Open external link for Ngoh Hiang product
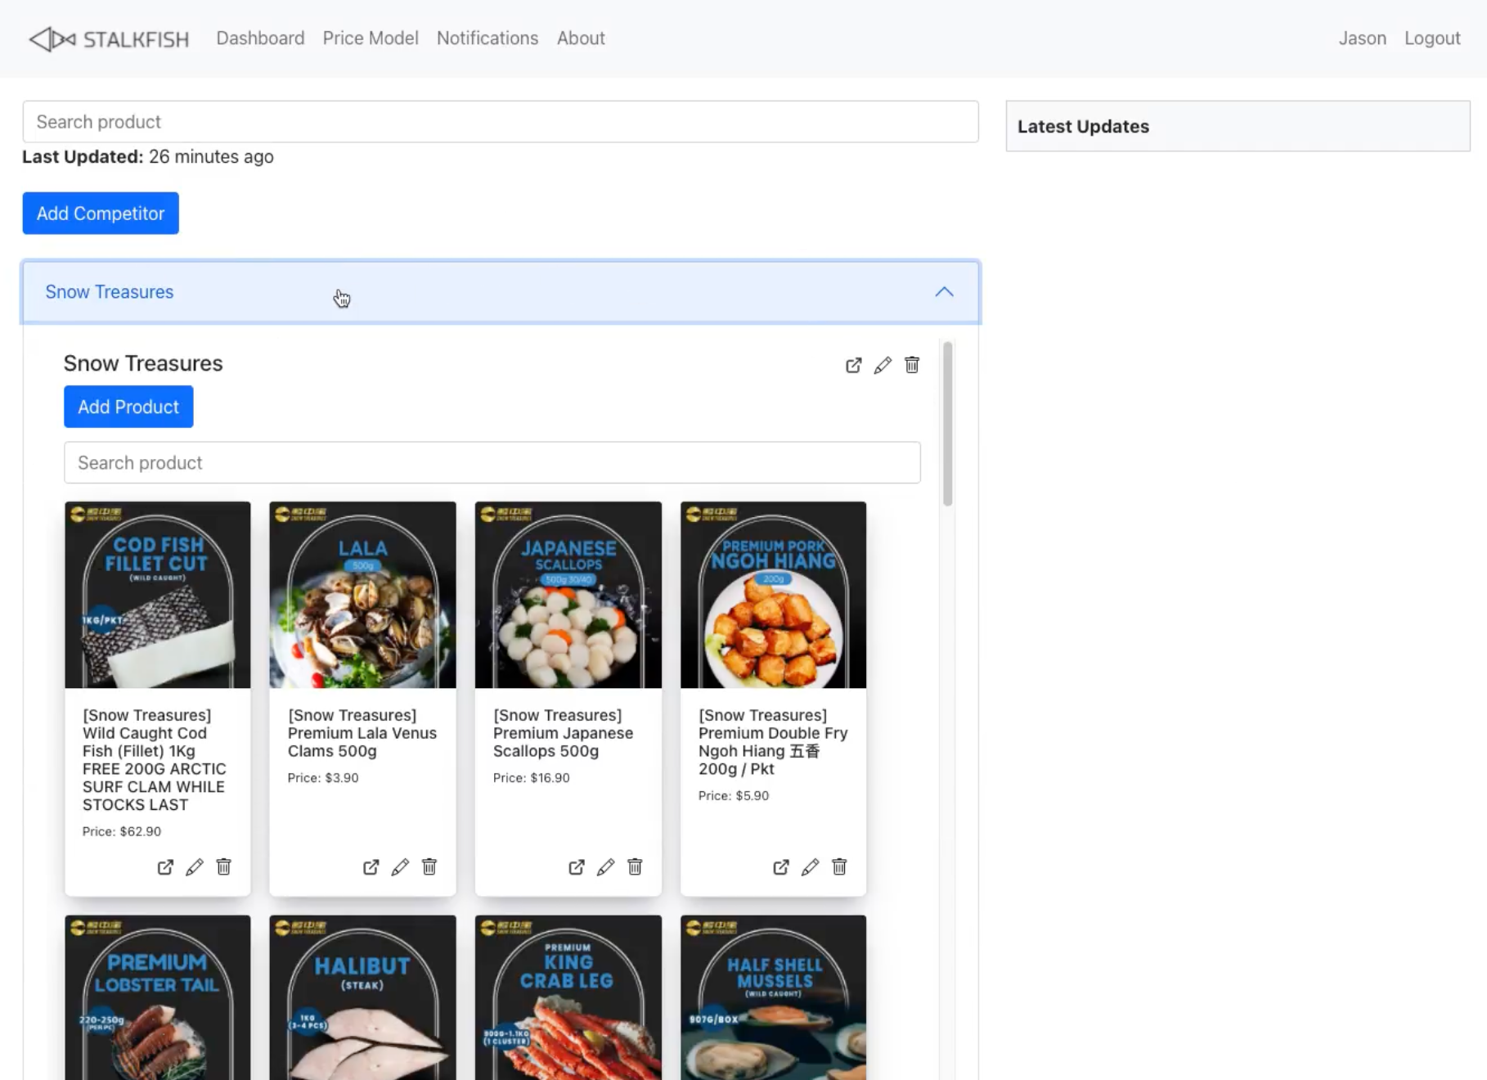Viewport: 1487px width, 1080px height. tap(781, 866)
